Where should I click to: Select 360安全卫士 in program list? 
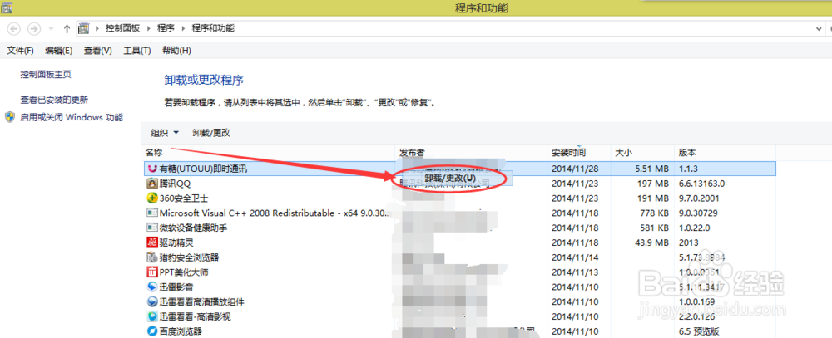184,198
